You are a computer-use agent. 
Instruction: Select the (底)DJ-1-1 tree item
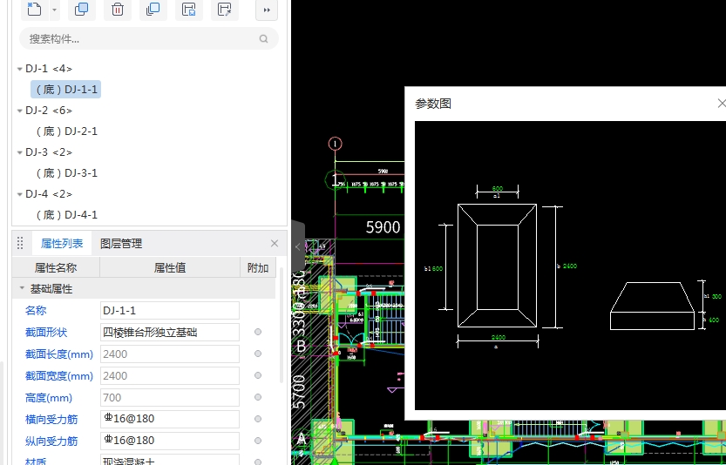pos(66,90)
